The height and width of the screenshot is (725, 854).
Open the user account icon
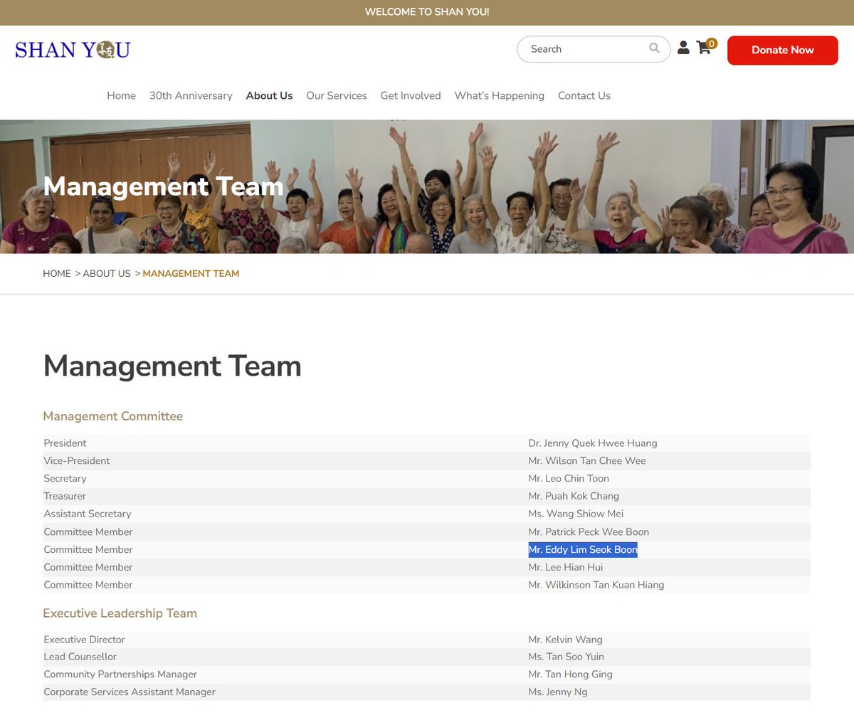683,48
